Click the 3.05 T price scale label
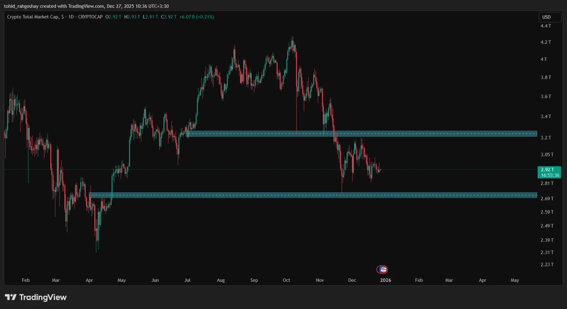 pos(547,155)
